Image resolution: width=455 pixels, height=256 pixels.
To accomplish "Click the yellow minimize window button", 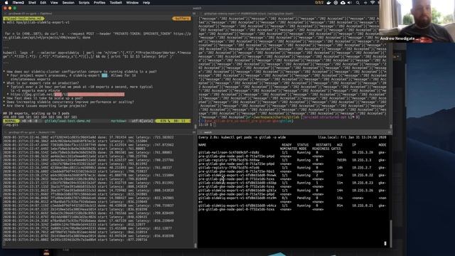I will click(x=10, y=9).
